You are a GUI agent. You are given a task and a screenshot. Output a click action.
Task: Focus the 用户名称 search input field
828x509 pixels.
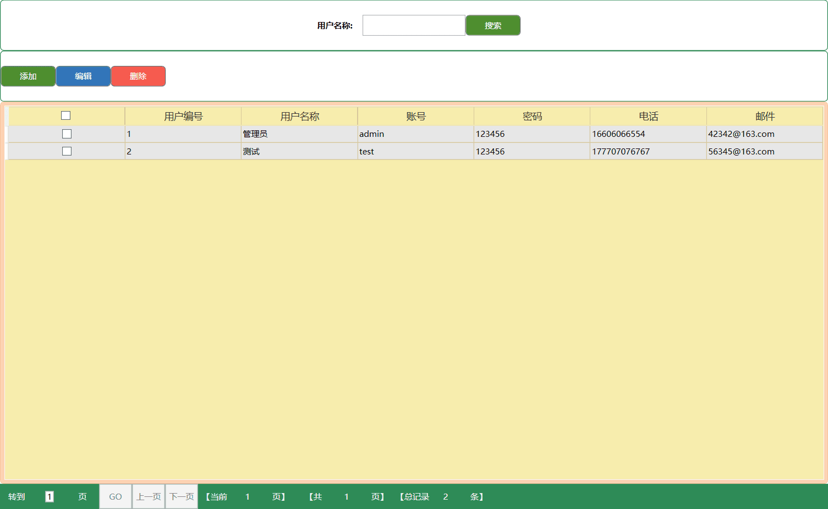tap(414, 25)
